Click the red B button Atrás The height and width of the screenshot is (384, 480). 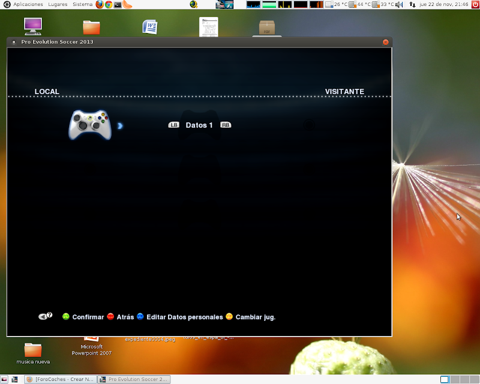point(121,317)
